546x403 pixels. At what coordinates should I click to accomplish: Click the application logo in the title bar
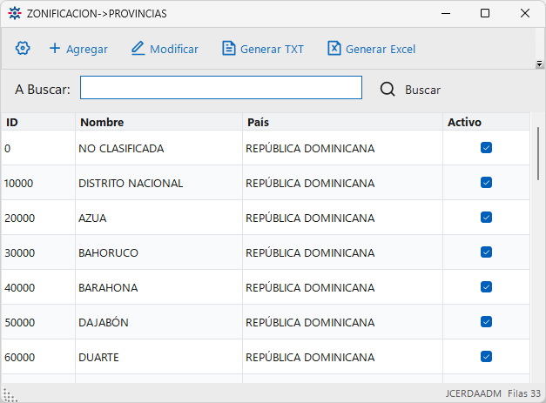pyautogui.click(x=15, y=13)
